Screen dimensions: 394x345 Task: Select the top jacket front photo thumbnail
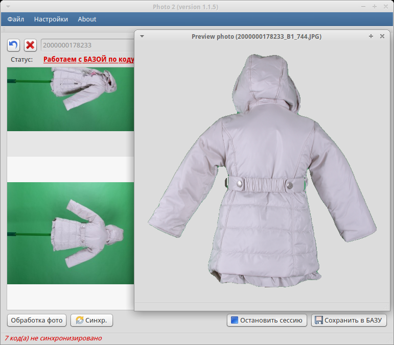(70, 99)
